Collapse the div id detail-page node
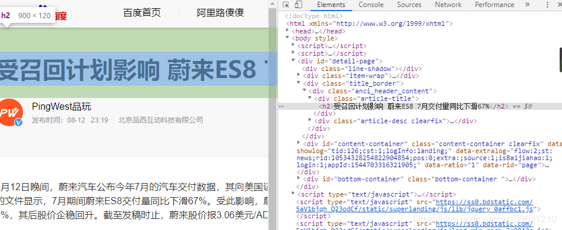This screenshot has width=562, height=230. 293,60
